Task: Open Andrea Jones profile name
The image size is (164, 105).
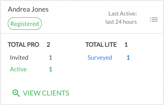Action: [x=28, y=9]
